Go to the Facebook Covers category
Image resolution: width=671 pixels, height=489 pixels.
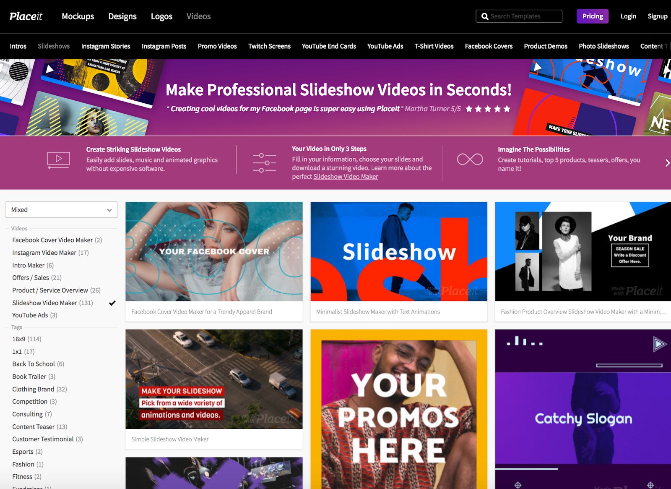[489, 46]
